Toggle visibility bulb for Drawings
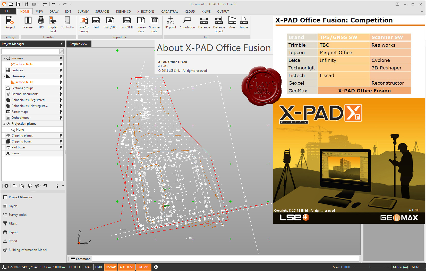 tap(61, 76)
